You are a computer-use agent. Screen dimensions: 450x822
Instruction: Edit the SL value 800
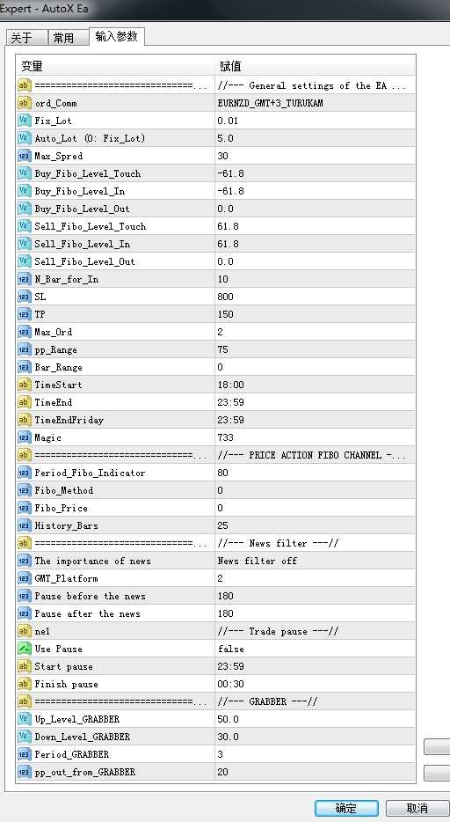pos(315,297)
